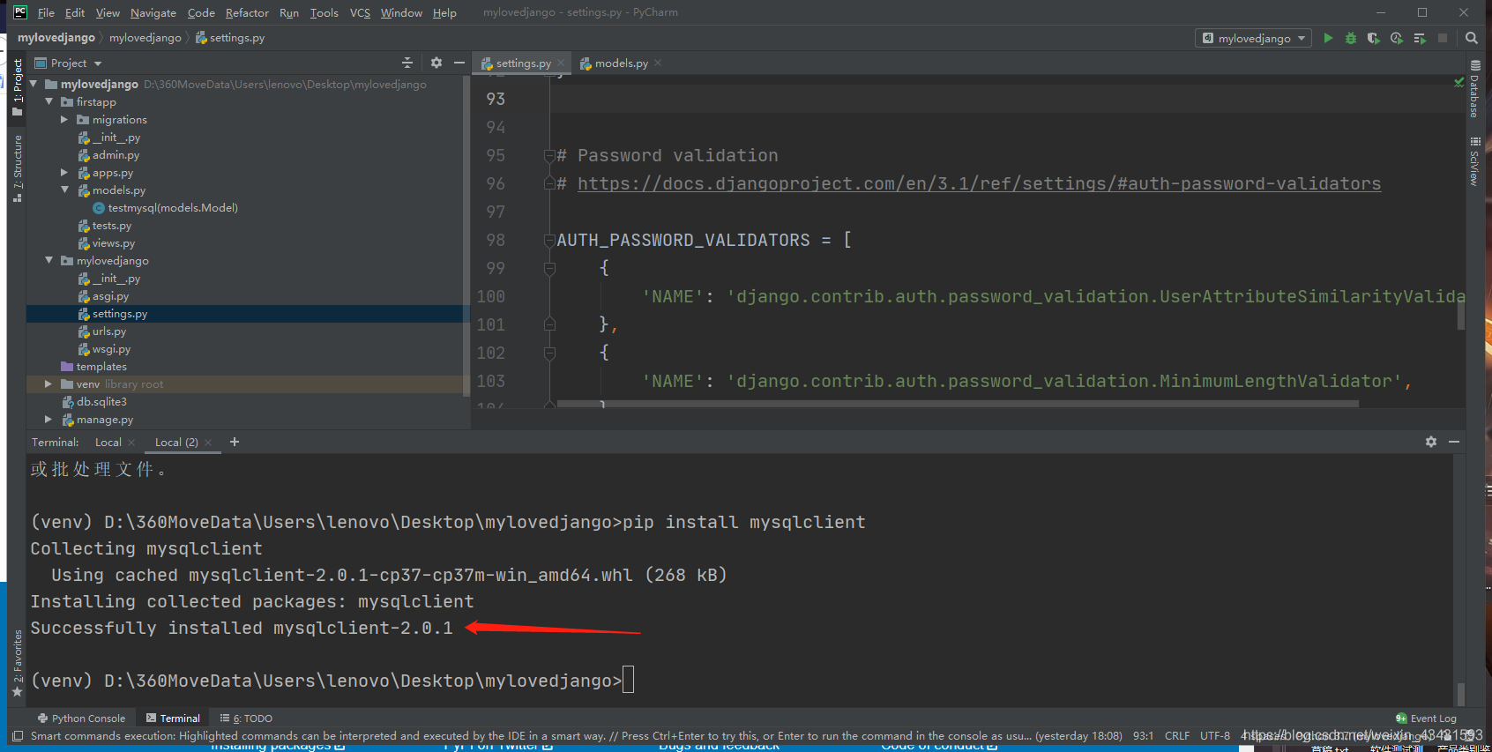
Task: Open the SciView side tool window
Action: (1474, 161)
